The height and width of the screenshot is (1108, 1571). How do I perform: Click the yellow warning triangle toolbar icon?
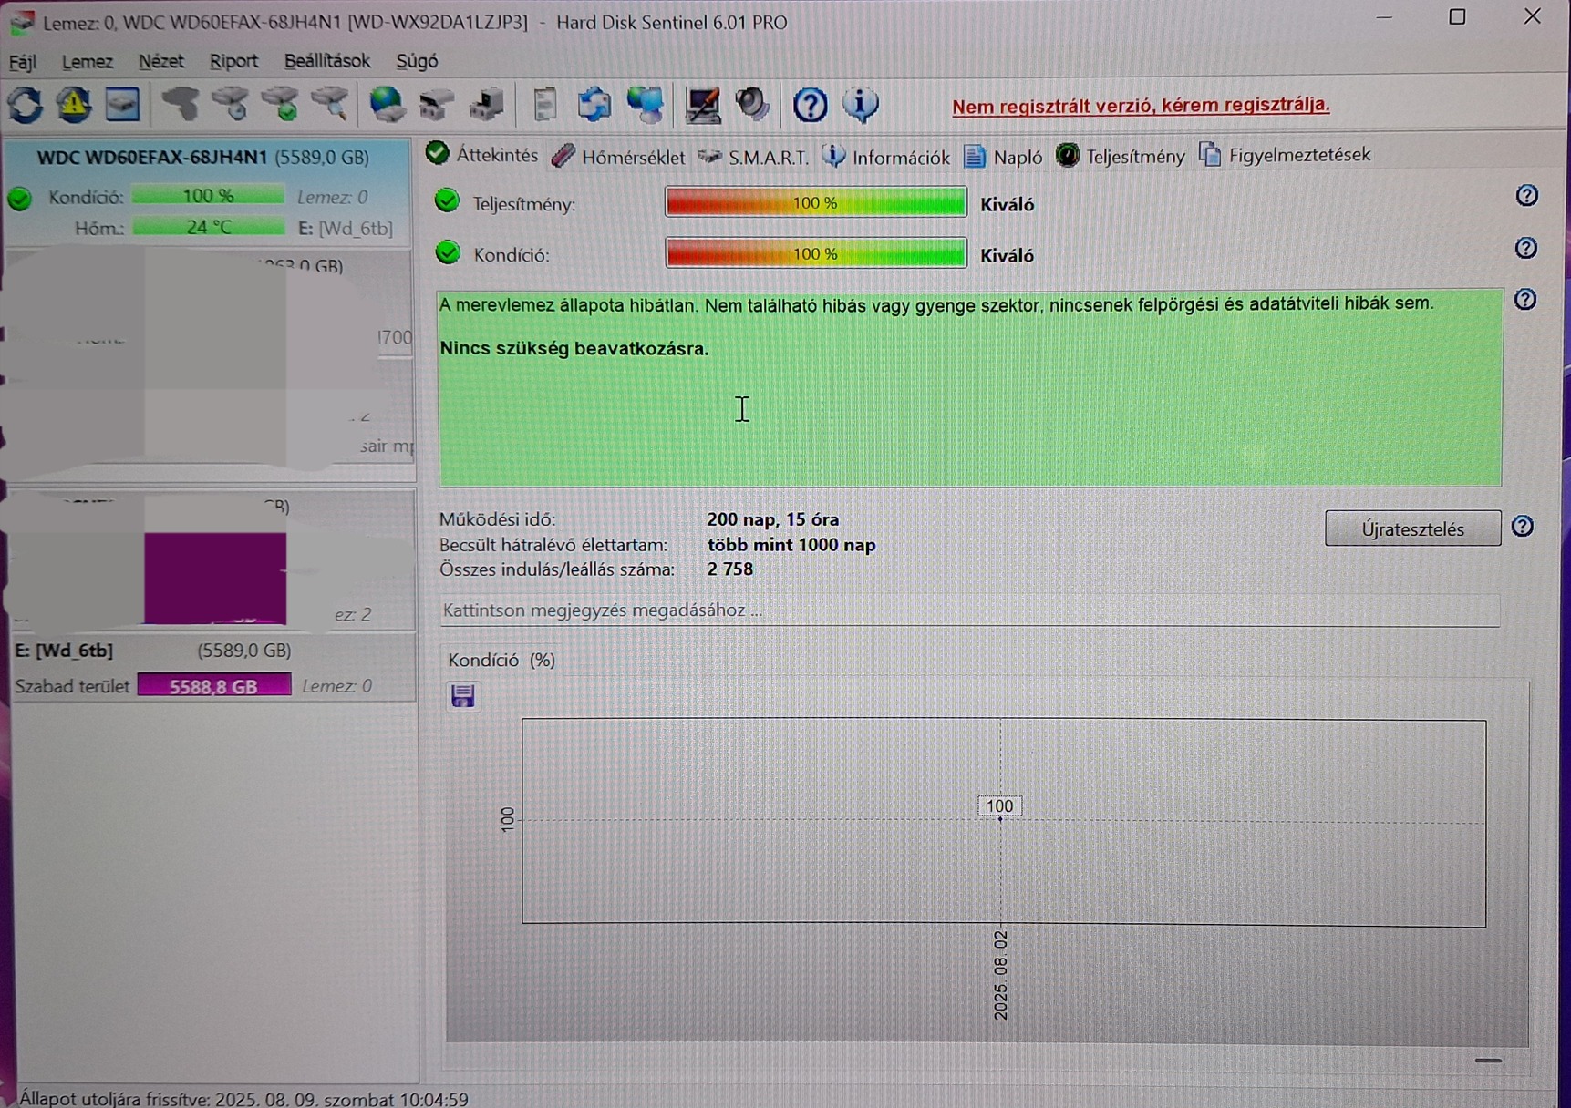(x=74, y=105)
